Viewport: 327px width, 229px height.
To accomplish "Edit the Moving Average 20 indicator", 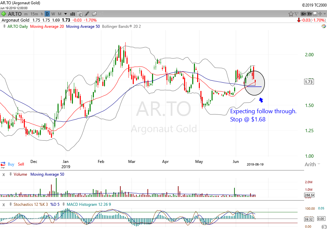I will click(47, 26).
